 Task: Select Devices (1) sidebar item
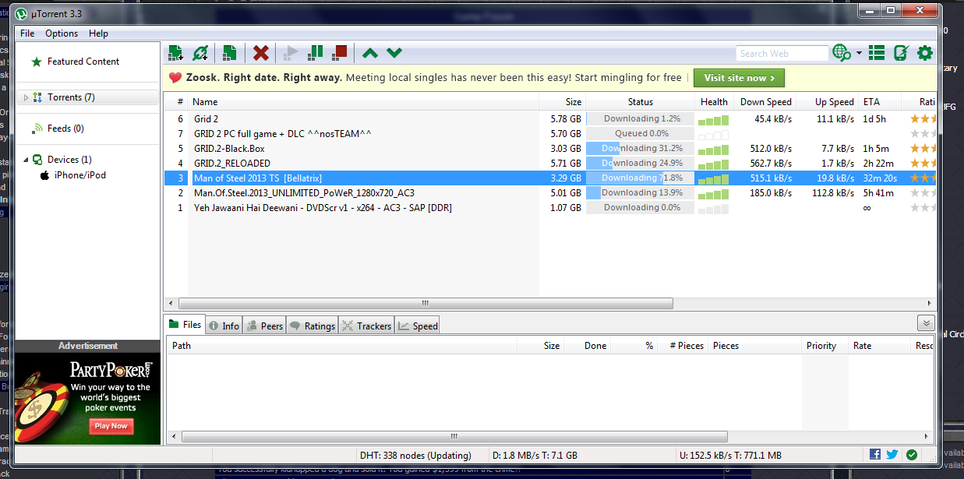click(x=69, y=160)
